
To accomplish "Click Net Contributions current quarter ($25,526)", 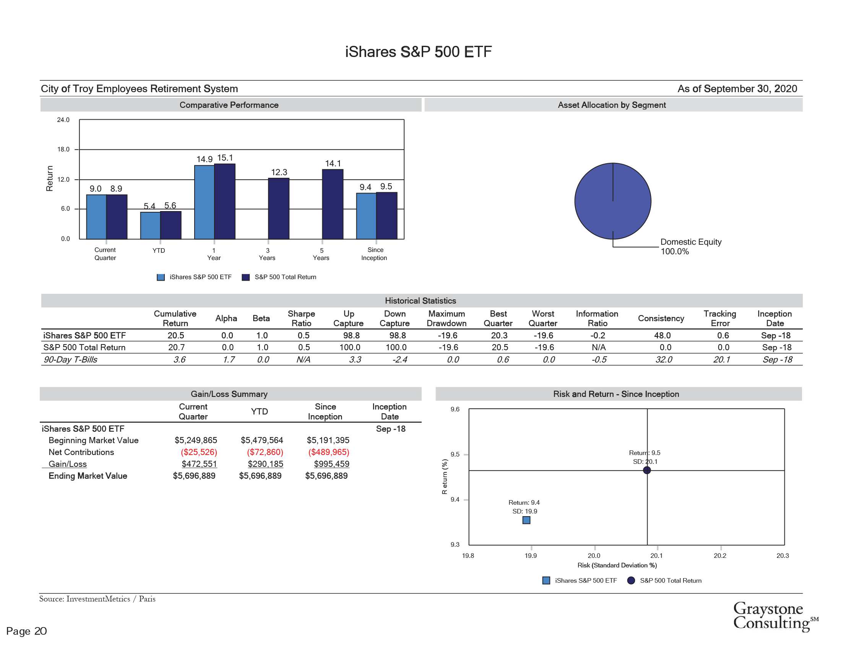I will [x=199, y=452].
